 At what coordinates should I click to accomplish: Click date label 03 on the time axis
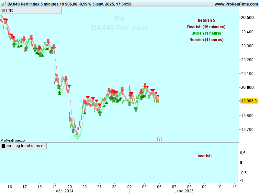[x=144, y=187]
